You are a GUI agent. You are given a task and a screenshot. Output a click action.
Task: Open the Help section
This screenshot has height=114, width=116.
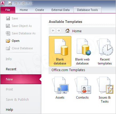point(9,110)
